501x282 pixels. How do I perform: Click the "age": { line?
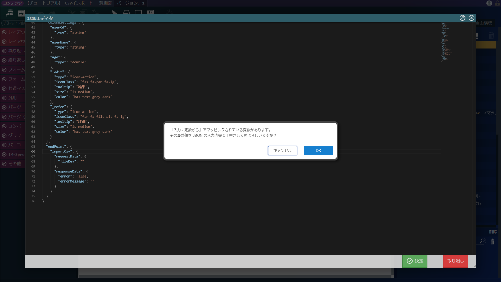(58, 57)
